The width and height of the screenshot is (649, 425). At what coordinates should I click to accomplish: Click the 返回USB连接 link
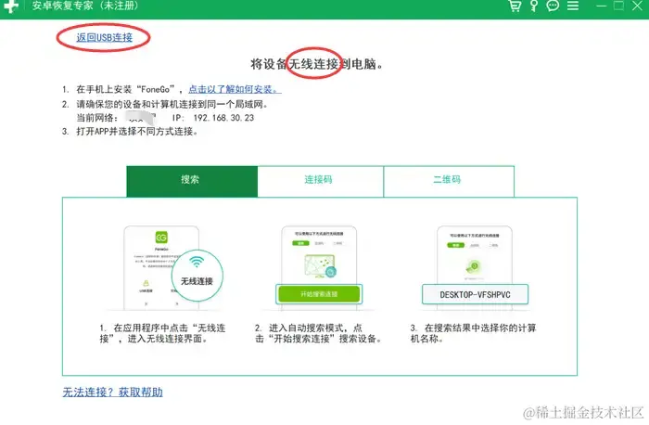click(104, 37)
